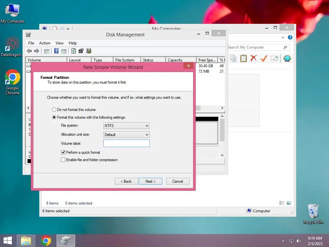Image resolution: width=329 pixels, height=247 pixels.
Task: Click the Status column header
Action: (153, 60)
